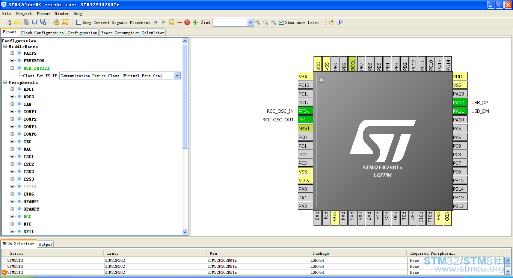The height and width of the screenshot is (278, 513).
Task: Expand the FREERTOS tree node
Action: coord(12,61)
